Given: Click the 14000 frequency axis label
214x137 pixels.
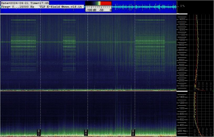Looking at the screenshot, I should point(182,19).
